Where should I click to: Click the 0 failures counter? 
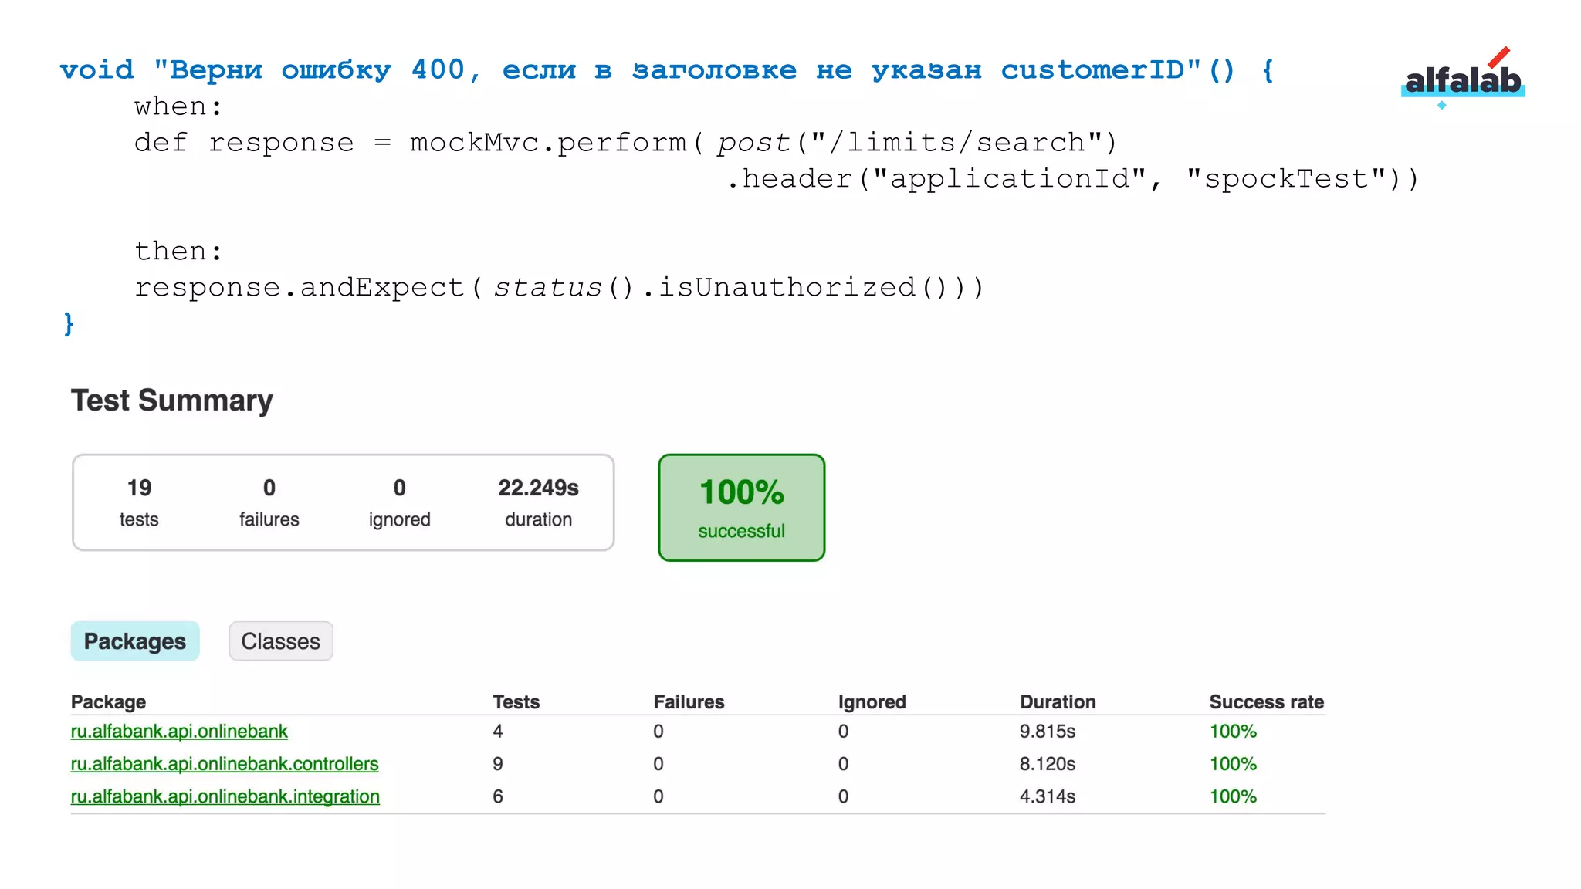click(269, 502)
